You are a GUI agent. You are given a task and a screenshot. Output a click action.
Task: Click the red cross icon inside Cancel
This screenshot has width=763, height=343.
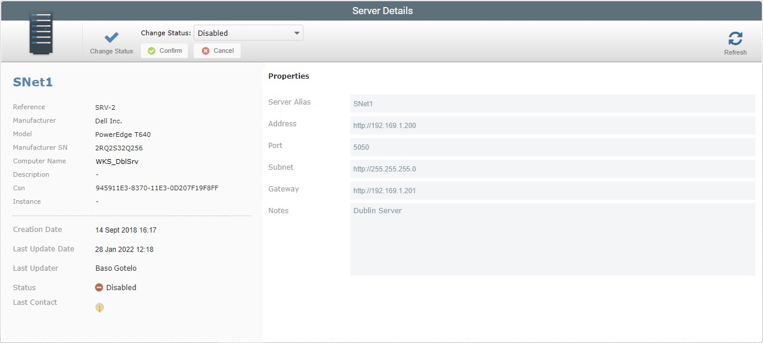205,51
